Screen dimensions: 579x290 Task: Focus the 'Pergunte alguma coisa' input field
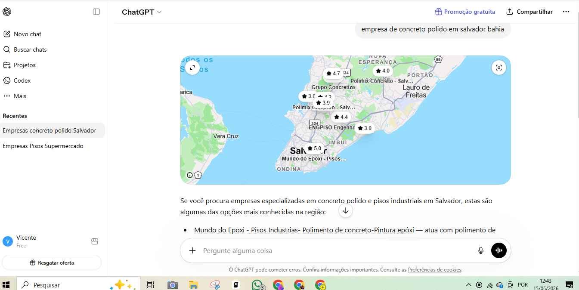pyautogui.click(x=336, y=250)
